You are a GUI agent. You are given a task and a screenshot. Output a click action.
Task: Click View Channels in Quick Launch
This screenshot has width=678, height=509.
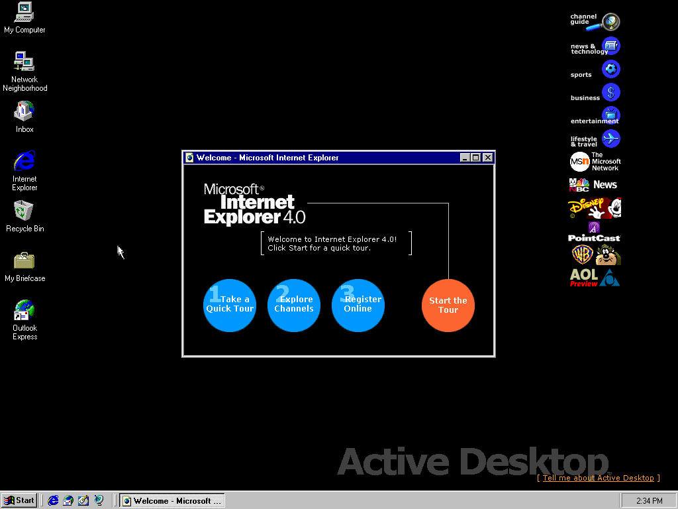[x=99, y=501]
